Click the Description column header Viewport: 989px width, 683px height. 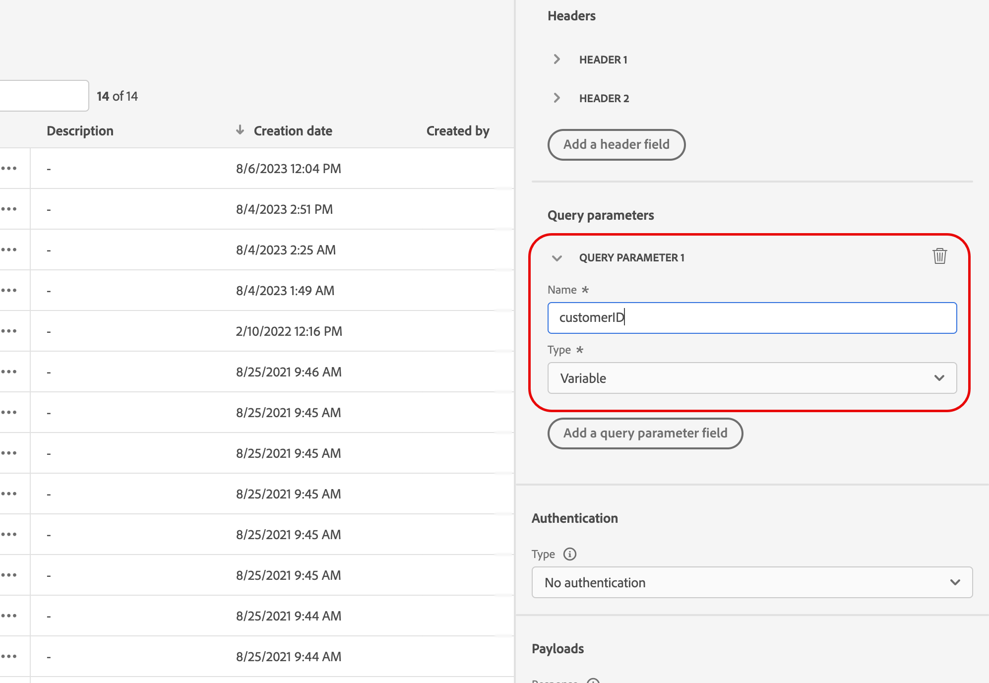80,131
